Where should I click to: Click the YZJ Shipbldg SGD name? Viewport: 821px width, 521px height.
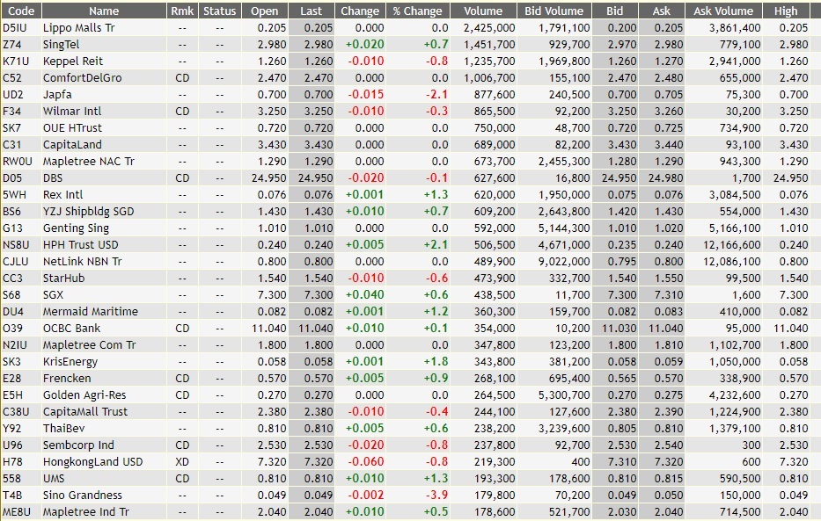point(89,212)
